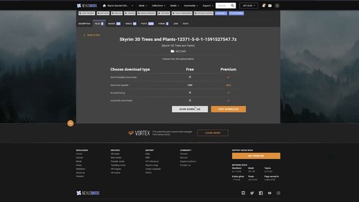The height and width of the screenshot is (202, 359).
Task: Expand the Support menu in the header
Action: [208, 6]
